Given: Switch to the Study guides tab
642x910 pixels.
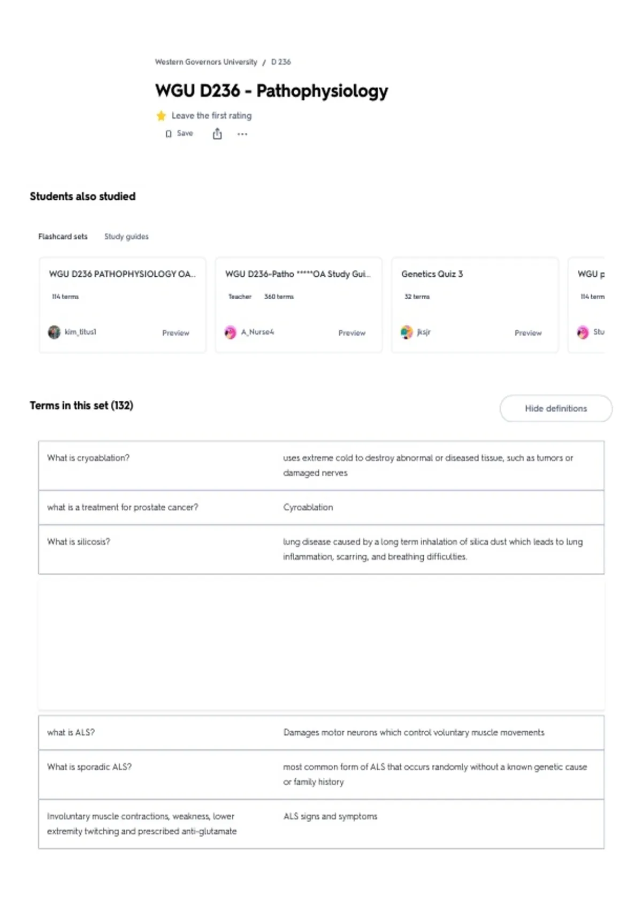Looking at the screenshot, I should pyautogui.click(x=126, y=237).
